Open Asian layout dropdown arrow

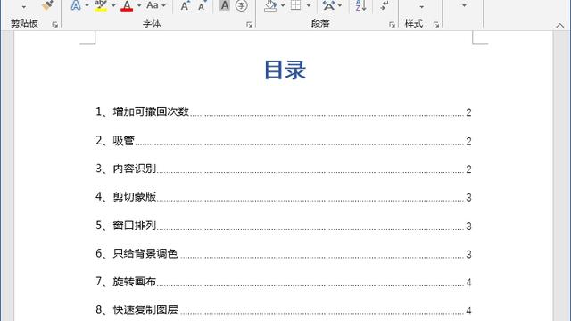point(340,6)
